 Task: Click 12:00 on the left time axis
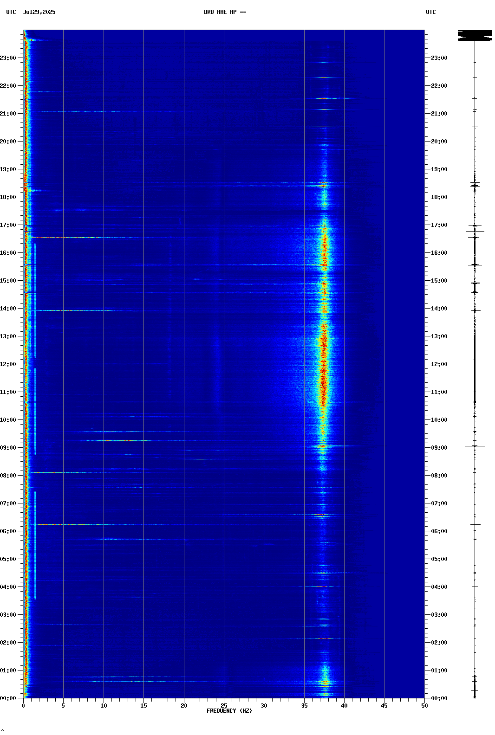(8, 364)
